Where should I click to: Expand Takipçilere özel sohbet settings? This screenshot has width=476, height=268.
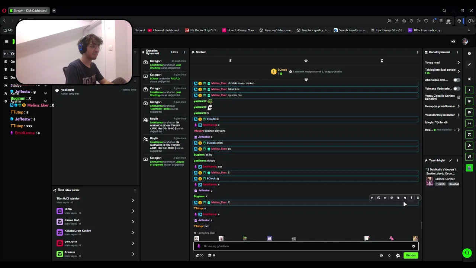(443, 71)
